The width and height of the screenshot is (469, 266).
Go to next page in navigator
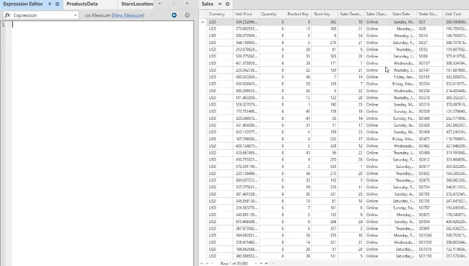point(261,263)
